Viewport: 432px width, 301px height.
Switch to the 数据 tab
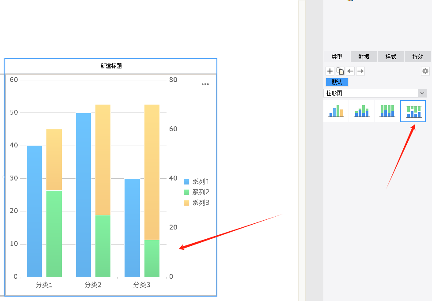364,56
